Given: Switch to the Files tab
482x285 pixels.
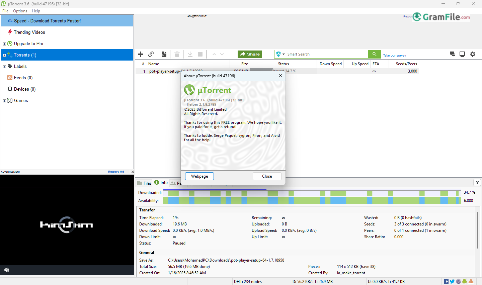Looking at the screenshot, I should pos(144,183).
